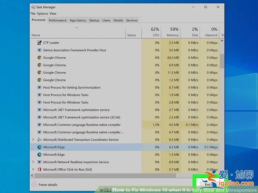This screenshot has width=258, height=193.
Task: Collapse view using Fewer details arrow
Action: [x=34, y=184]
